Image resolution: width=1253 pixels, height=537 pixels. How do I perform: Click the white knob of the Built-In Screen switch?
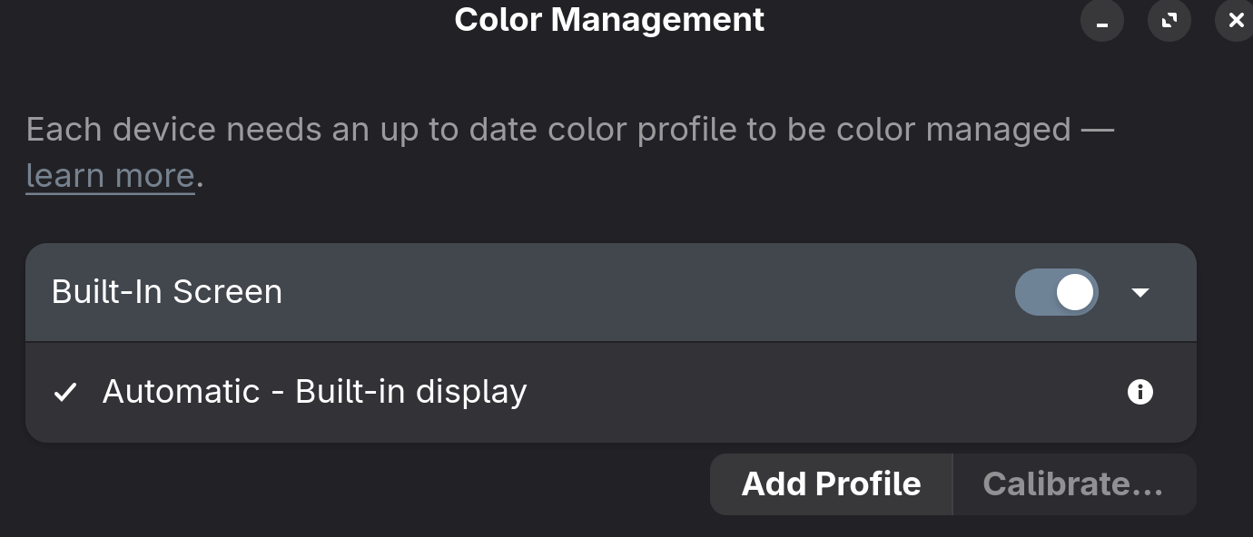pyautogui.click(x=1075, y=293)
